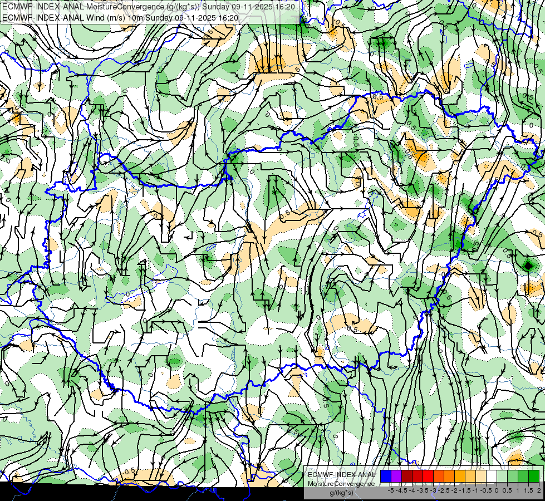Image resolution: width=545 pixels, height=501 pixels.
Task: Click the 'g/(kg*s)' unit label in the legend
Action: click(341, 493)
